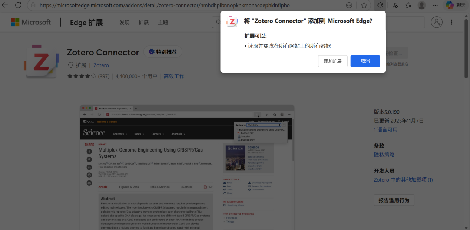Click Zotero icon in the dialog

232,21
